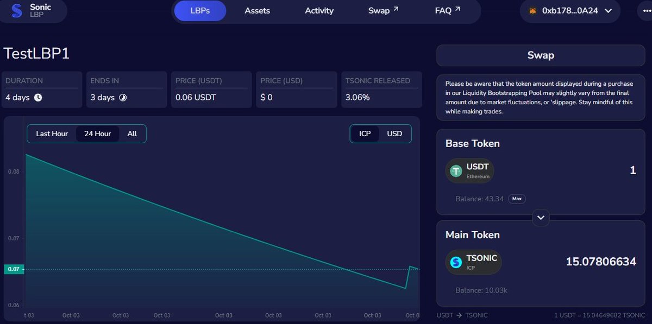Select the 24 Hour chart range

[97, 134]
